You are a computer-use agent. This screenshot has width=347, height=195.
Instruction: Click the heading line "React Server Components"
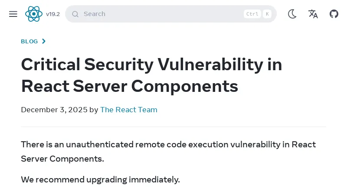pos(129,86)
